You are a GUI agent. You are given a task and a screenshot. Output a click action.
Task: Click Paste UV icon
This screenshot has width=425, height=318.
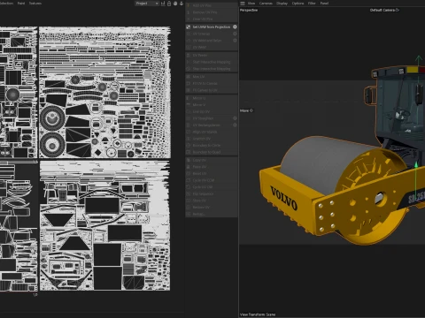tap(189, 167)
